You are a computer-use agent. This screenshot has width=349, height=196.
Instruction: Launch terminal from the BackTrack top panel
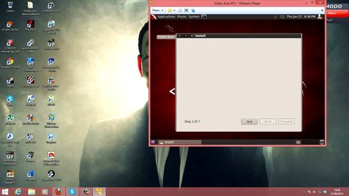[204, 17]
